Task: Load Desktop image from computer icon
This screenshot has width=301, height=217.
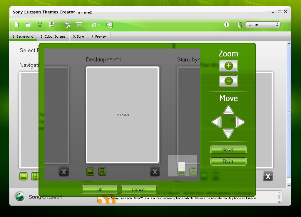Action: [90, 171]
